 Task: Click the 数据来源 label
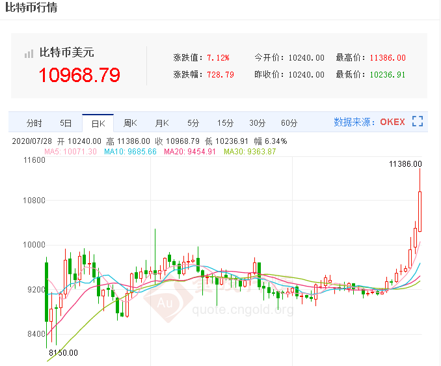pyautogui.click(x=354, y=122)
